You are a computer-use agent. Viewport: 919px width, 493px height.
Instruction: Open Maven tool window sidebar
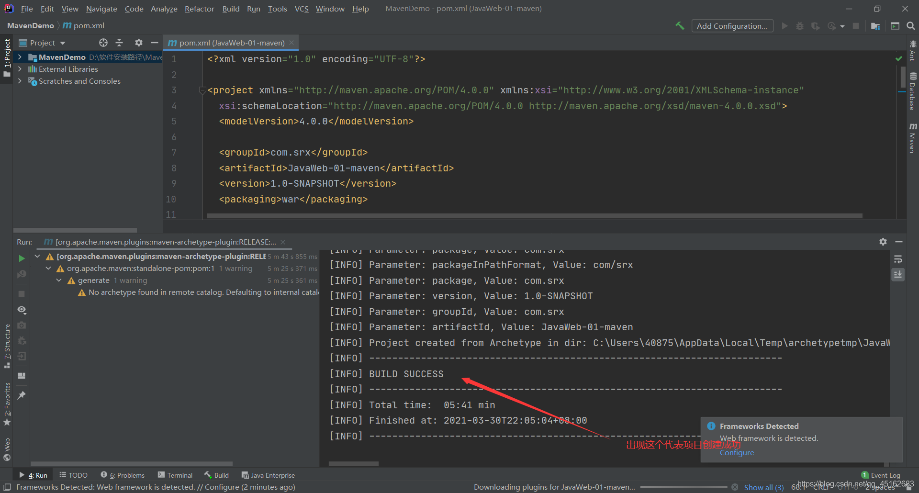pos(913,138)
